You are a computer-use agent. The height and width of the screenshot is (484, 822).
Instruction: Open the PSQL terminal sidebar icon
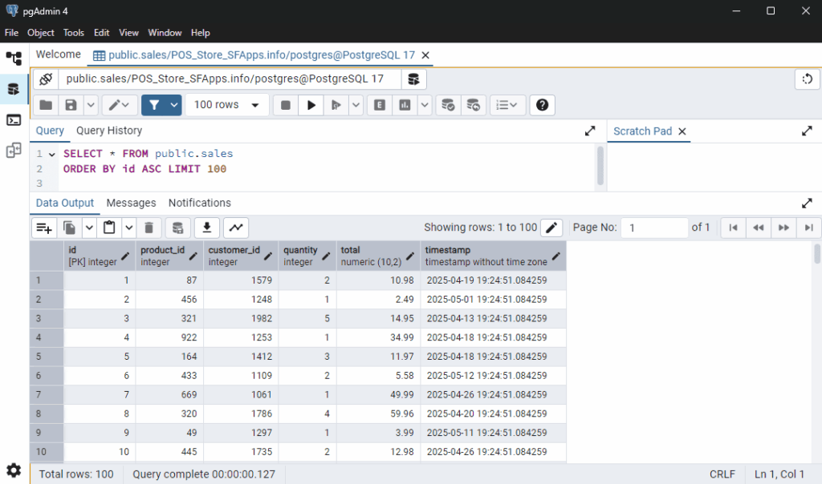pos(14,120)
